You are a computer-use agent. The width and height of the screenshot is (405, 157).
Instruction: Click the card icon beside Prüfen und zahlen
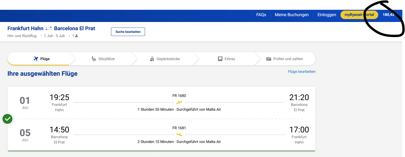coord(269,59)
